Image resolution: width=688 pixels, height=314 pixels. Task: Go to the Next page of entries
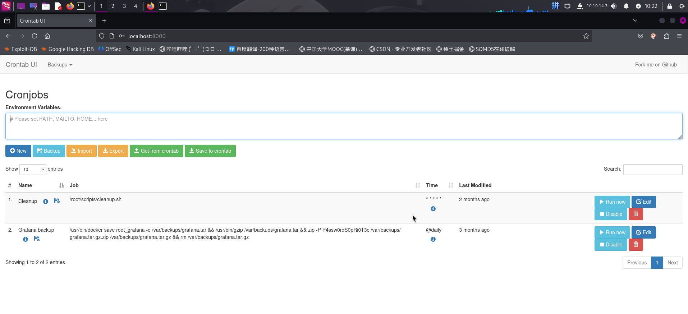tap(673, 263)
